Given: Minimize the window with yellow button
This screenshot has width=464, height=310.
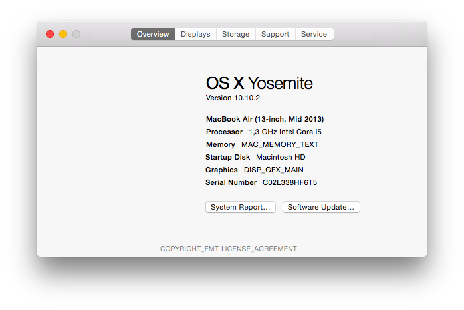Looking at the screenshot, I should [63, 34].
